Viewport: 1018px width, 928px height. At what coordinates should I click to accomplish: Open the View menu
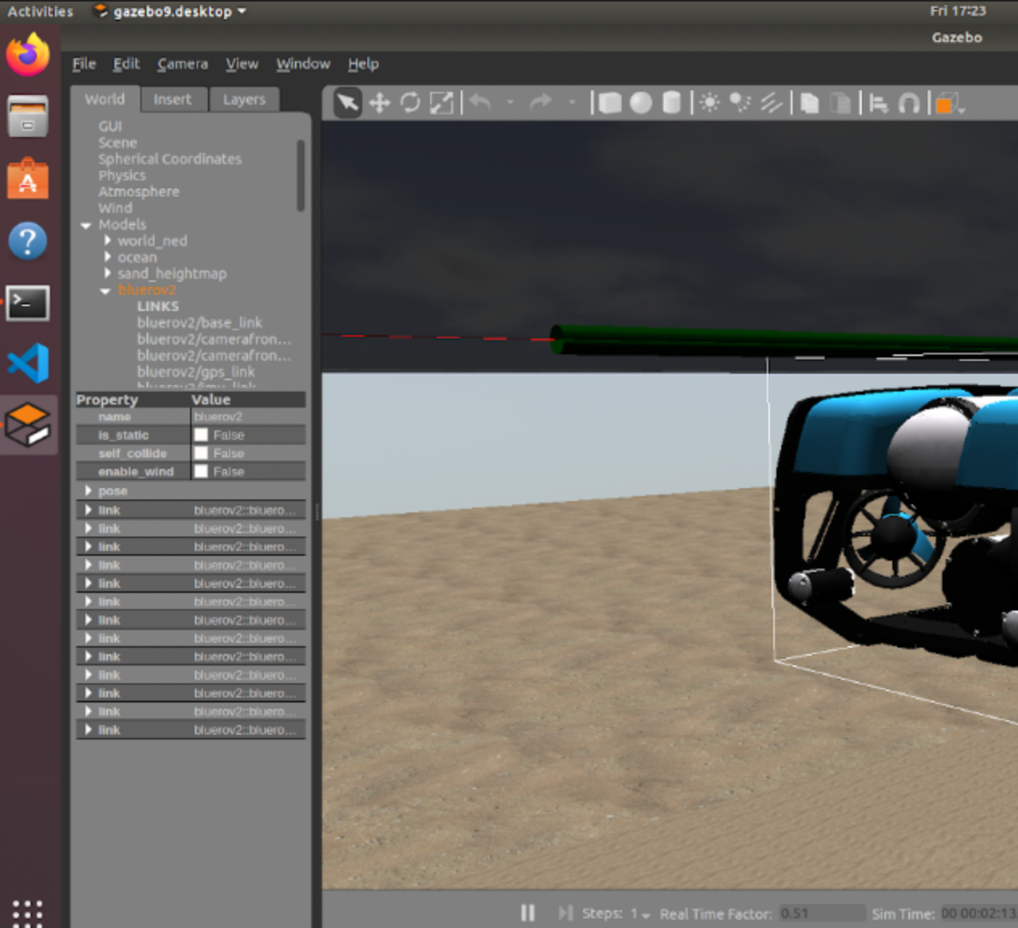[242, 64]
